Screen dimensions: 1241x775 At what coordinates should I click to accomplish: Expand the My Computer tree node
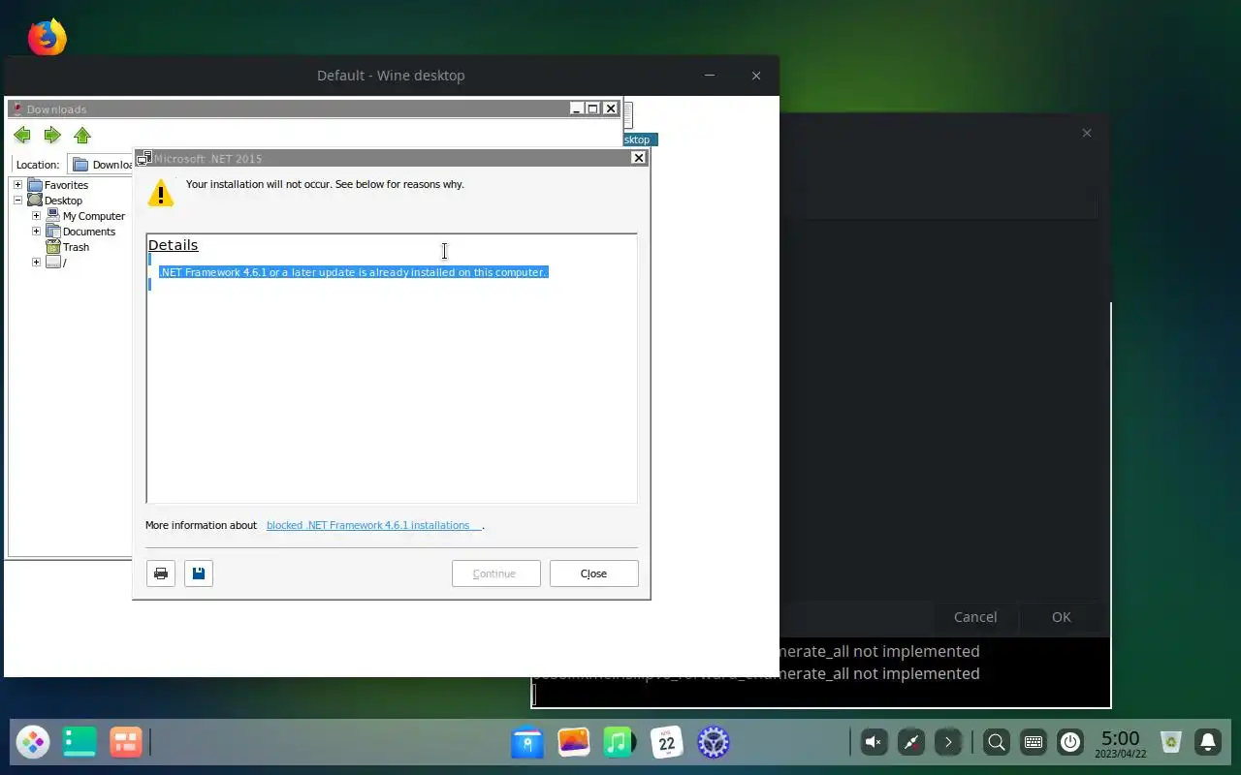pyautogui.click(x=36, y=216)
